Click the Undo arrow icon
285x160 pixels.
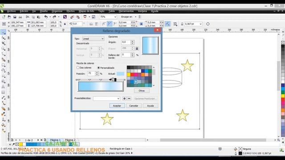[x=46, y=17]
